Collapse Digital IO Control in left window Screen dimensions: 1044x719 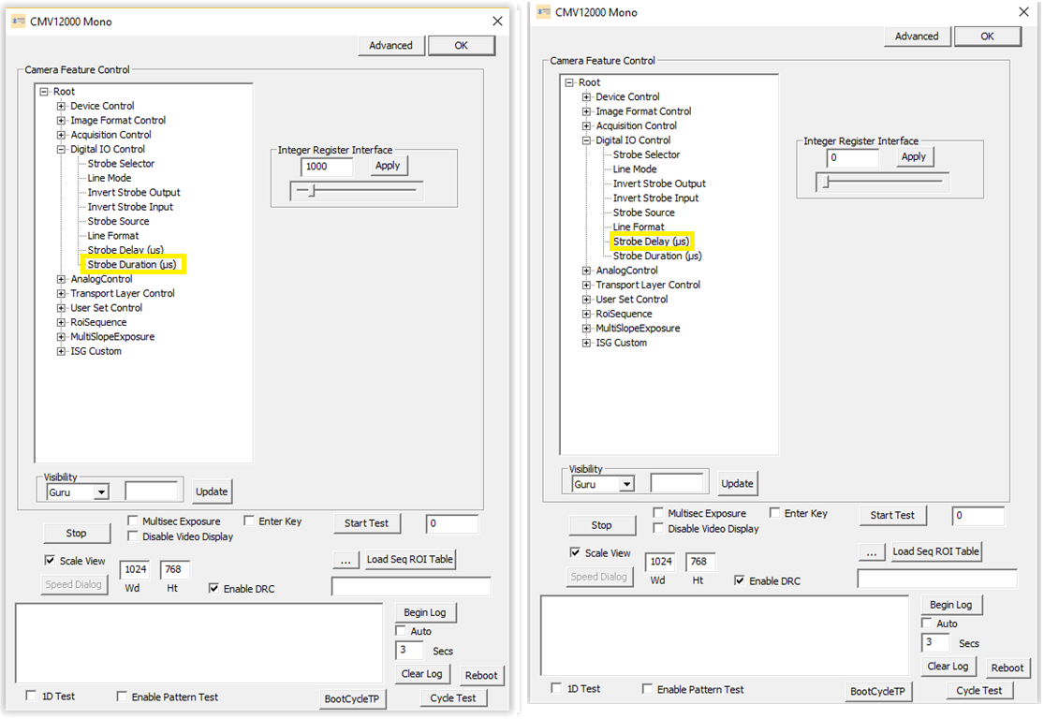tap(61, 149)
